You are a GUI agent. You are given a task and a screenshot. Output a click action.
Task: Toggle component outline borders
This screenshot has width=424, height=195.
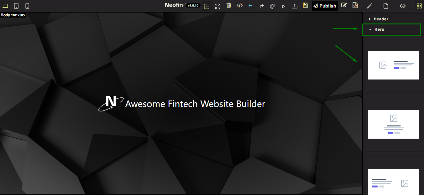click(x=207, y=6)
